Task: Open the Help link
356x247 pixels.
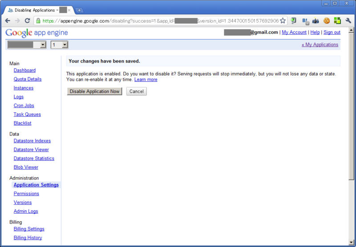Action: tap(315, 32)
